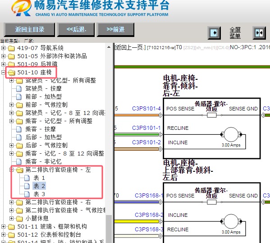Select the 501-05 外部饰件和装饰品 folder icon
Screen dimensions: 270x243
point(11,56)
